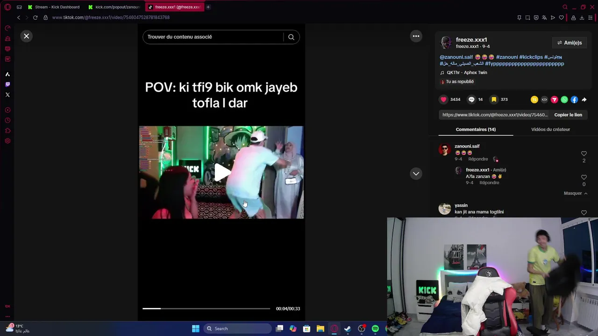
Task: Open the browser profile account icon
Action: tap(573, 18)
